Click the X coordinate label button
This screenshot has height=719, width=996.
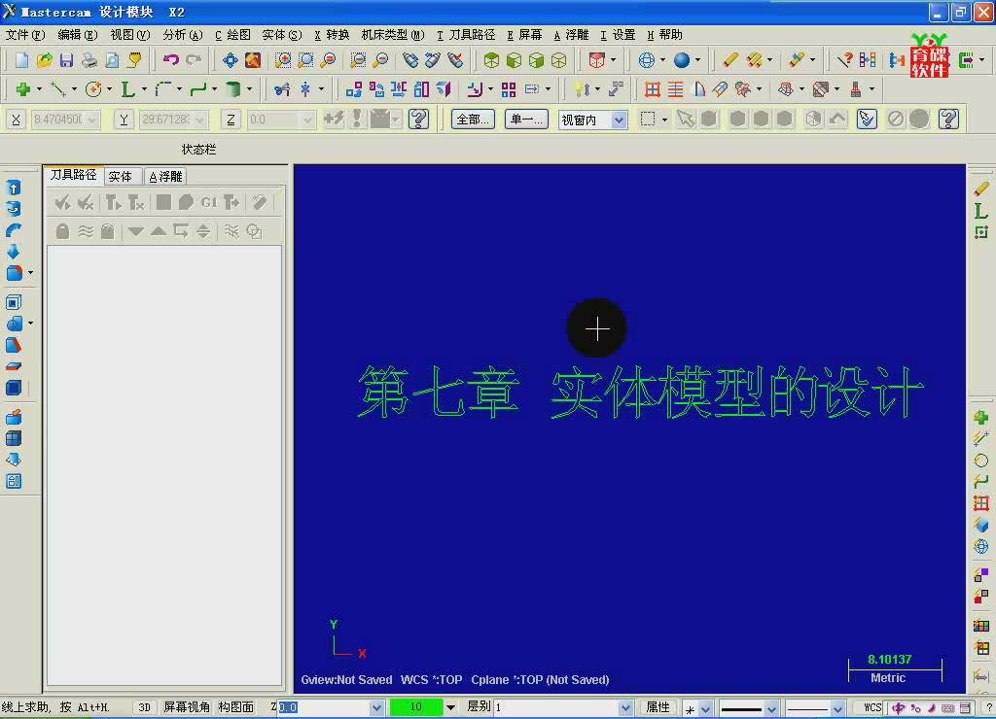coord(16,120)
